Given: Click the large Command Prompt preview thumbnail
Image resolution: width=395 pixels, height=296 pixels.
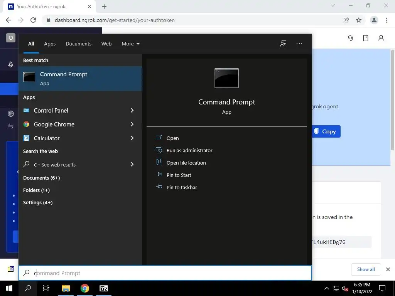Looking at the screenshot, I should [226, 78].
